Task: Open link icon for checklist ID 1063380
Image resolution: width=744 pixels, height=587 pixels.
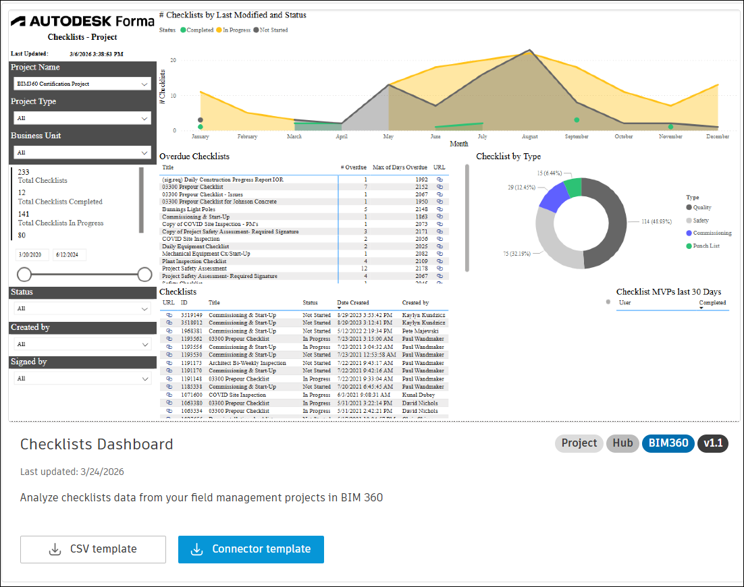Action: (169, 403)
